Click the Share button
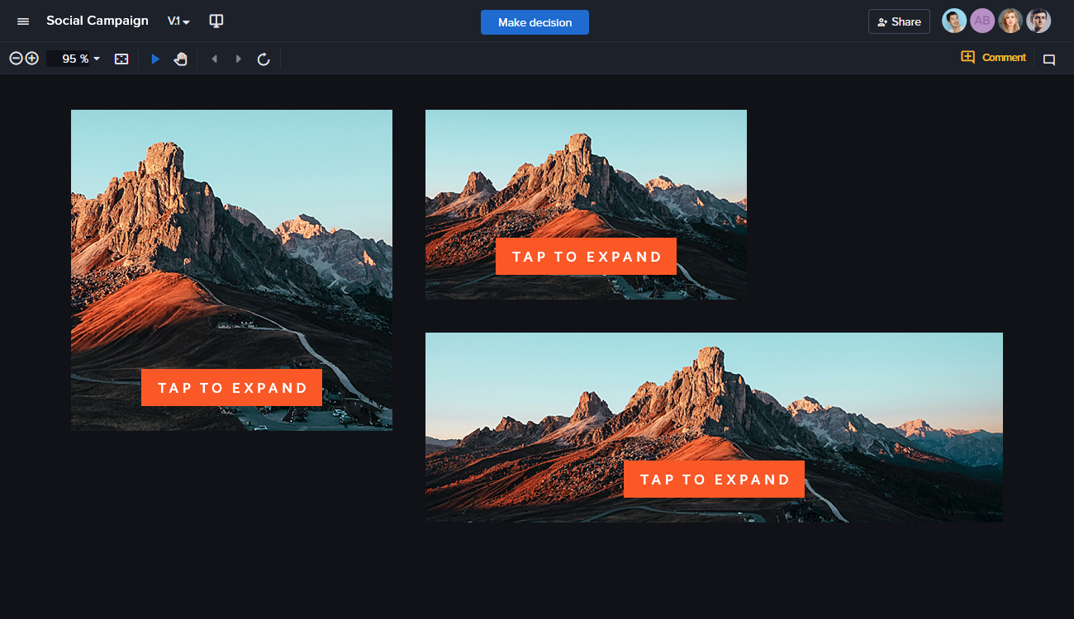Viewport: 1074px width, 619px height. pos(899,22)
